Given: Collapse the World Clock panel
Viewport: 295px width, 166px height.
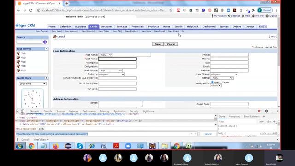Looking at the screenshot, I should coord(46,78).
